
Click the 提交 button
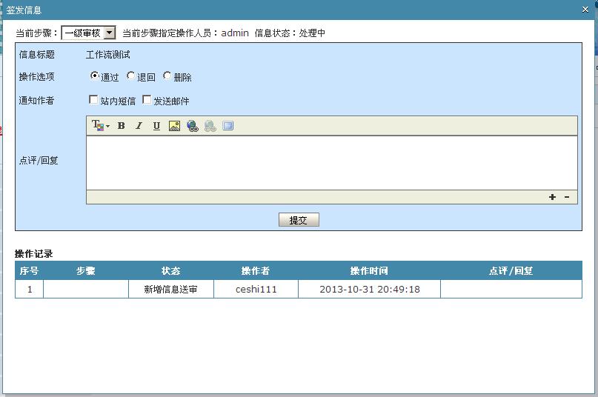tap(299, 220)
